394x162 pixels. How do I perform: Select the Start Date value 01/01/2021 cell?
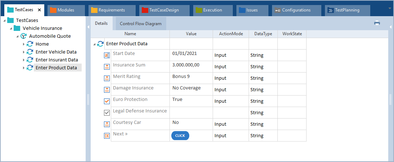tap(191, 54)
